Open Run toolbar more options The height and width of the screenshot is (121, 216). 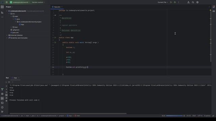[13, 82]
